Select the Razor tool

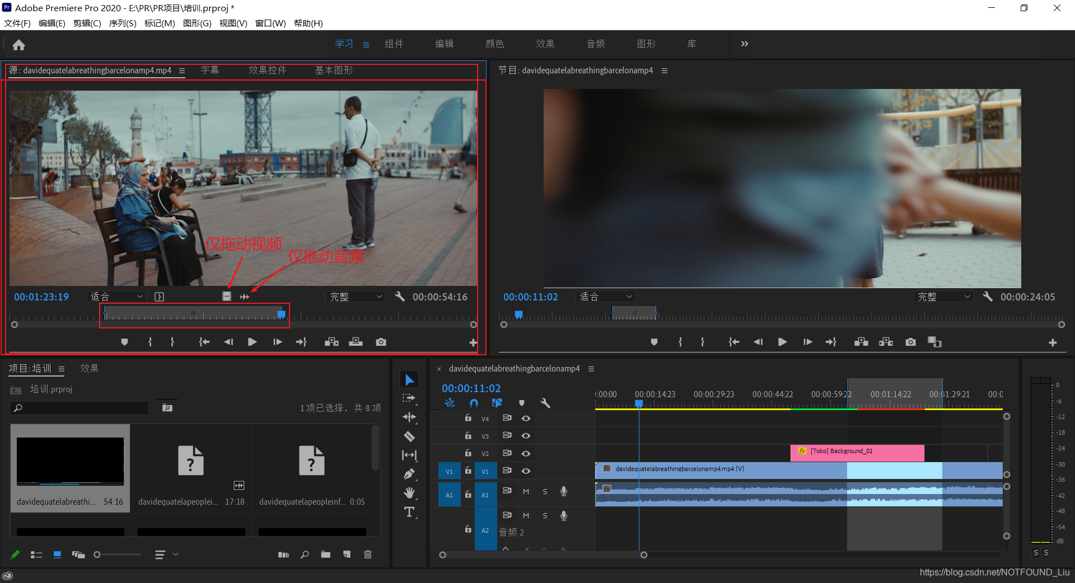[409, 436]
